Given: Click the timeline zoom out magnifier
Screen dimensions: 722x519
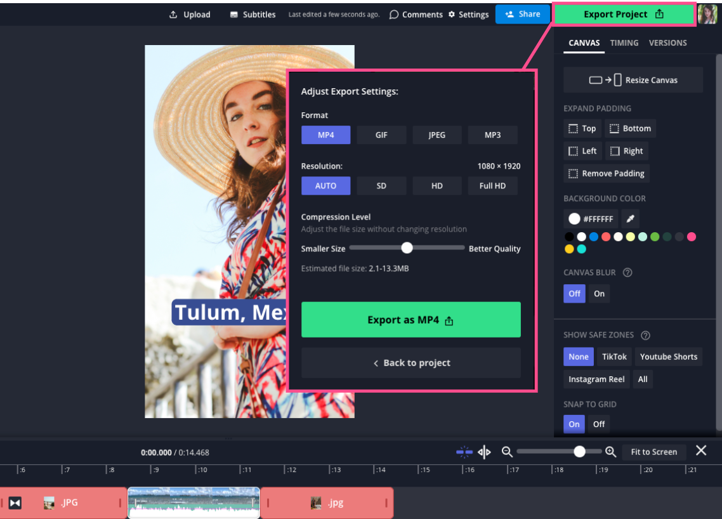Looking at the screenshot, I should [507, 452].
